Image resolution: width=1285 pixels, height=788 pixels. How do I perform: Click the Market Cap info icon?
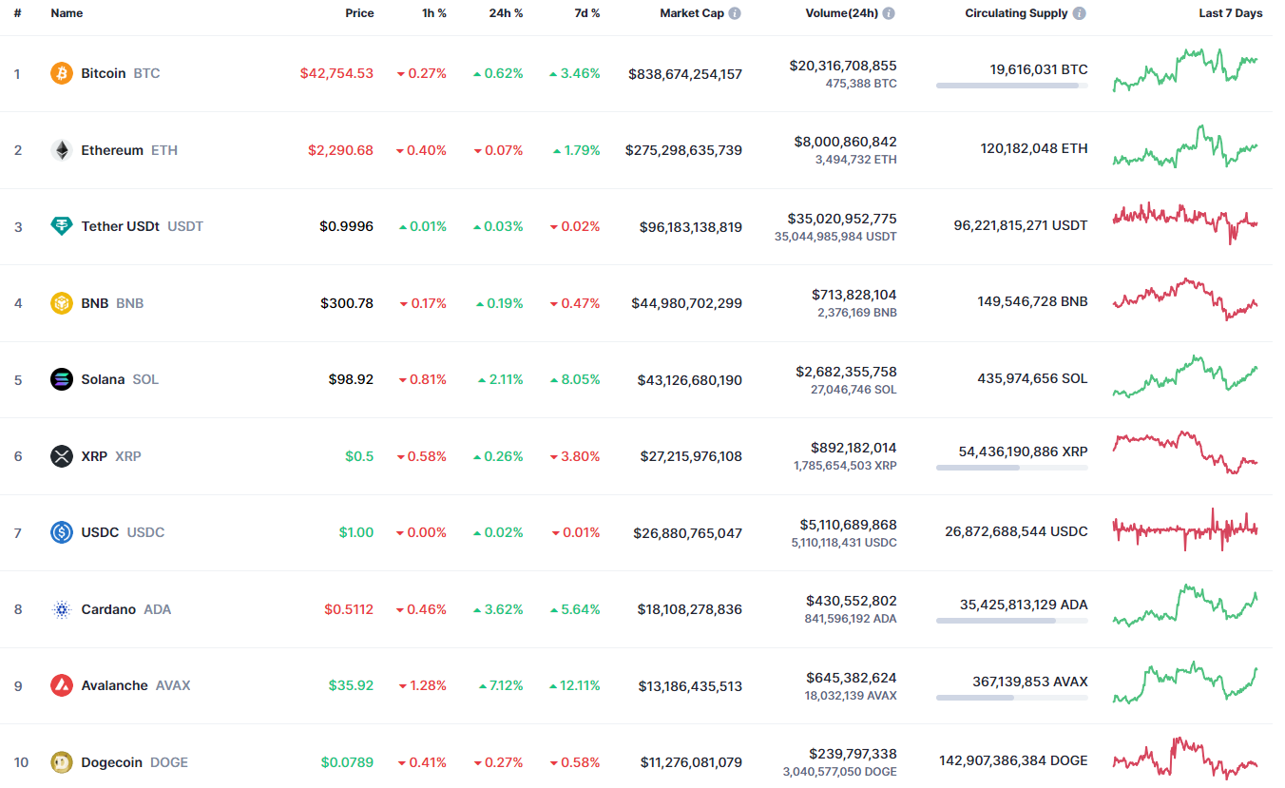(x=736, y=13)
